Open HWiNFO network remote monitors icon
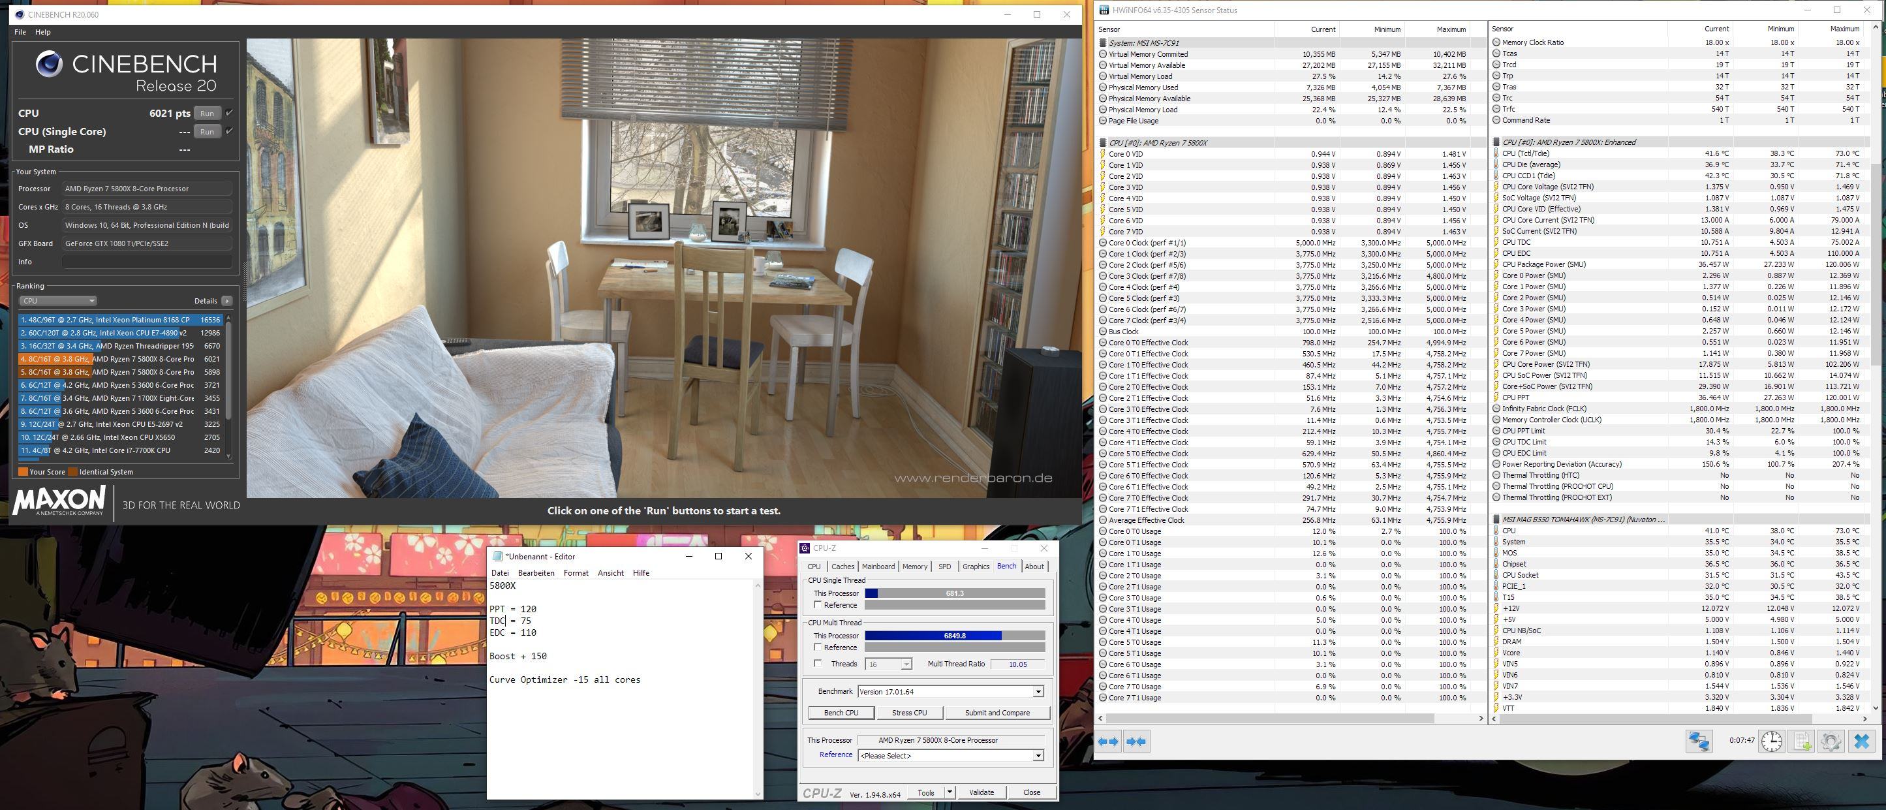The height and width of the screenshot is (810, 1886). point(1699,740)
